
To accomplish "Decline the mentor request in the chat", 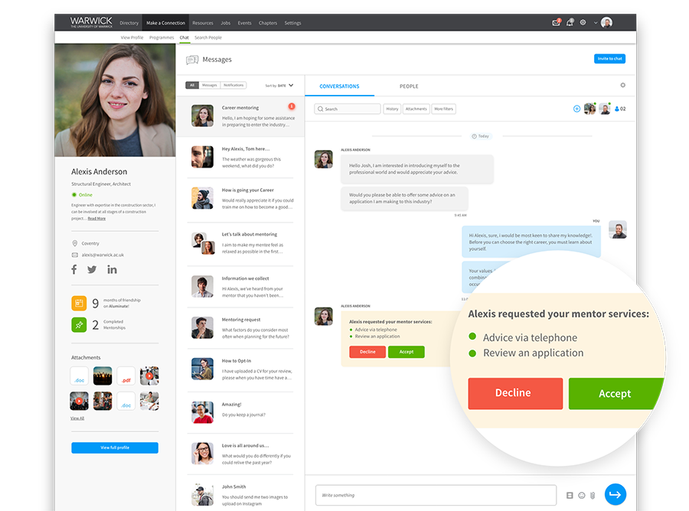I will [x=367, y=352].
